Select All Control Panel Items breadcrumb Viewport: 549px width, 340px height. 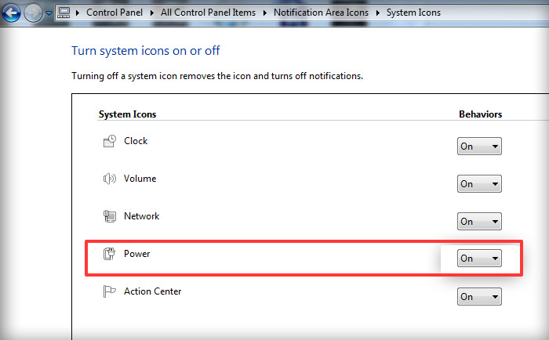pos(209,13)
